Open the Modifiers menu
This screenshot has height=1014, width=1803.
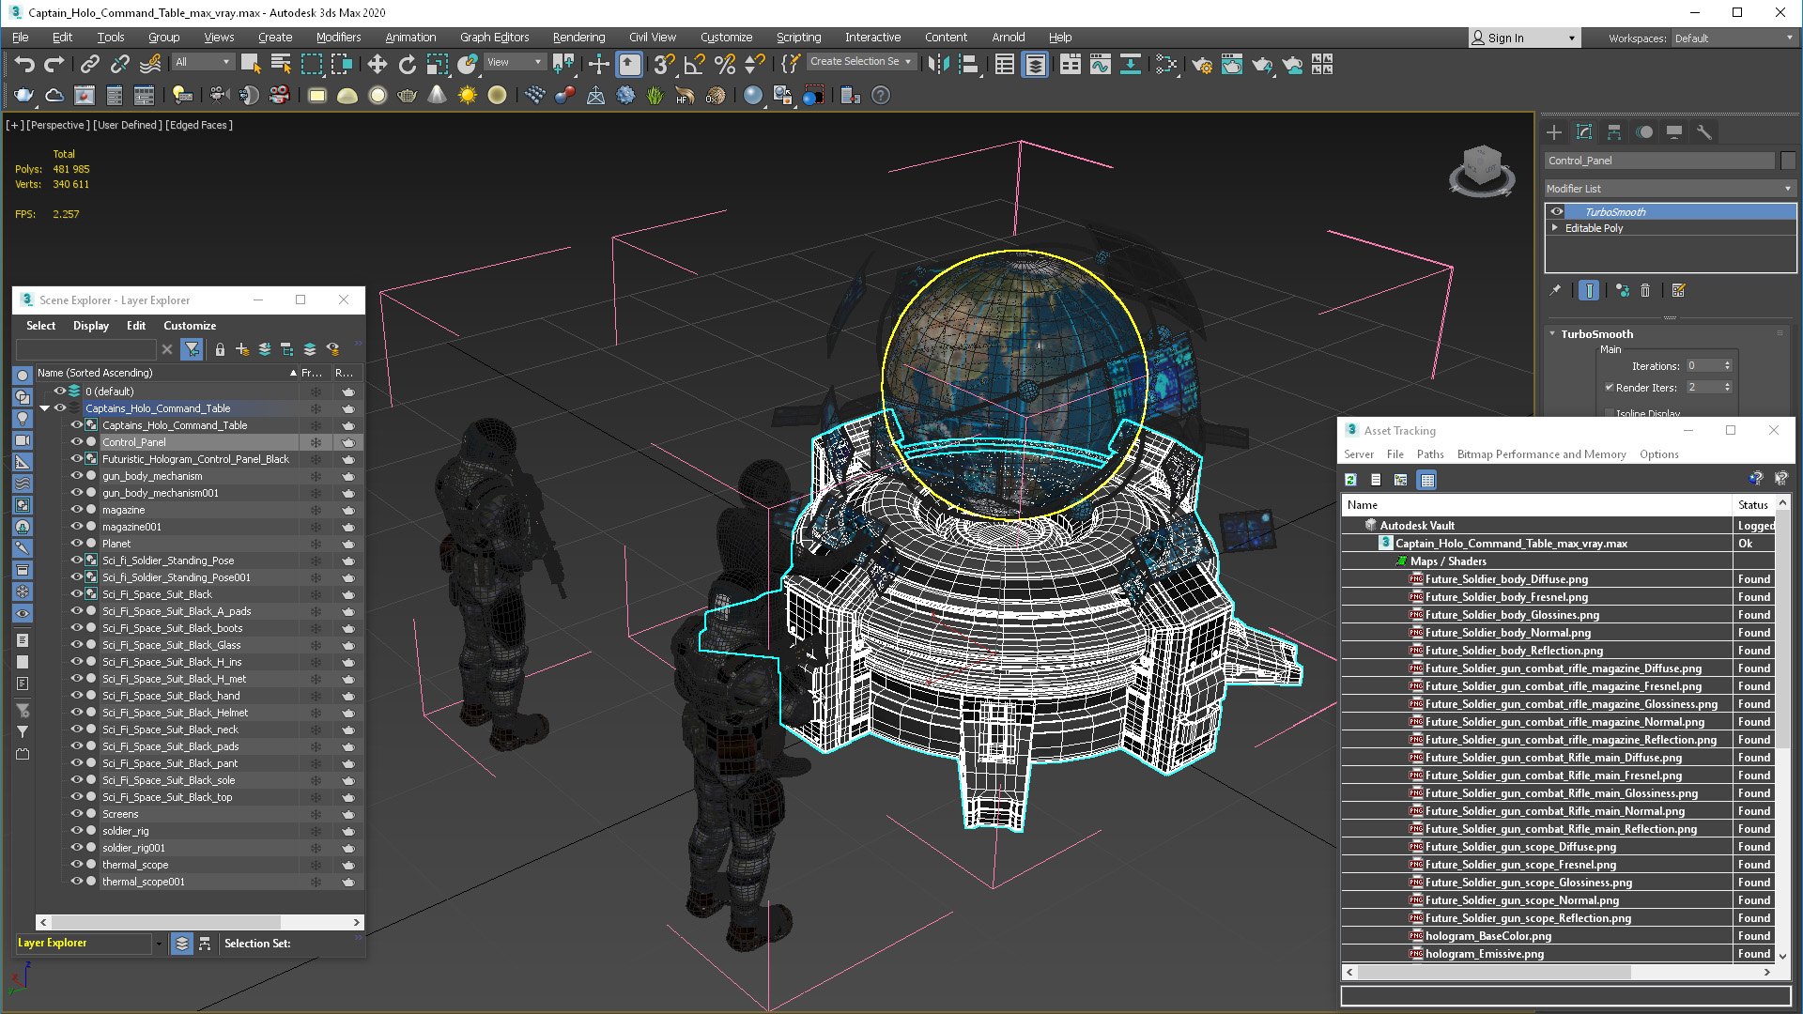click(x=338, y=38)
